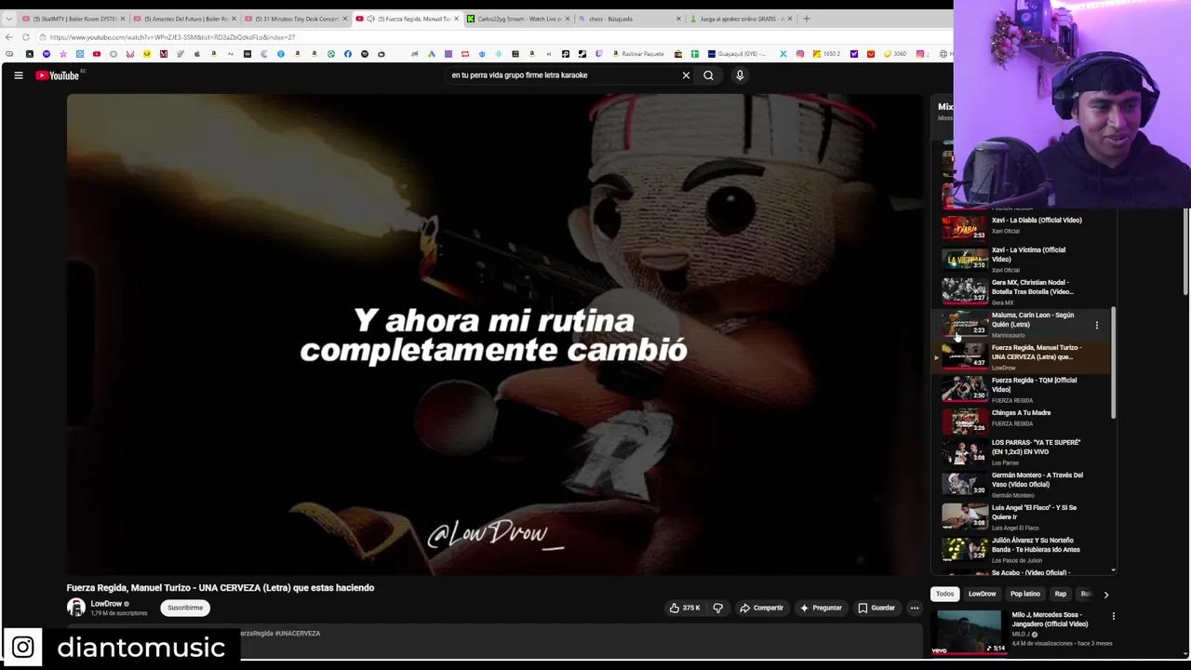Open LowDrow channel name link
The height and width of the screenshot is (670, 1191).
tap(106, 604)
